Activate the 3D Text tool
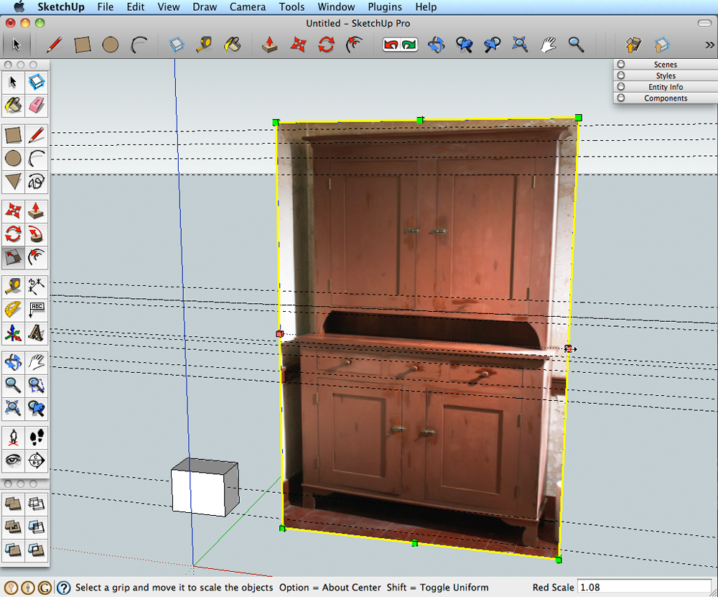718x597 pixels. click(x=37, y=333)
